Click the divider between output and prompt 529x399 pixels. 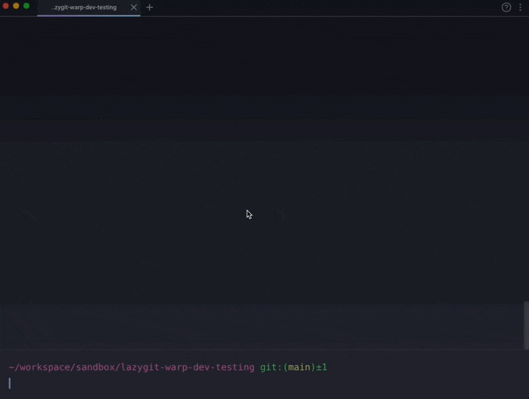264,350
